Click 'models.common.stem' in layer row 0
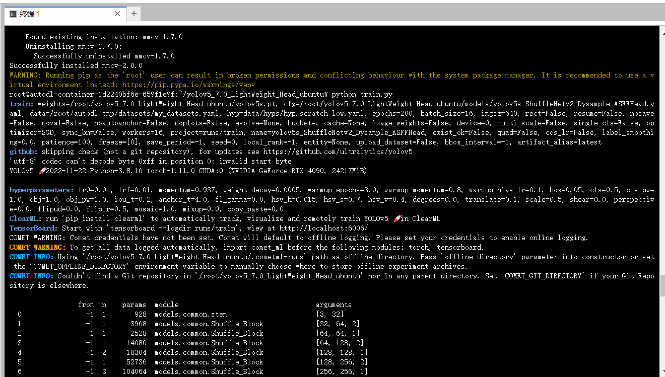665x377 pixels. pos(190,314)
